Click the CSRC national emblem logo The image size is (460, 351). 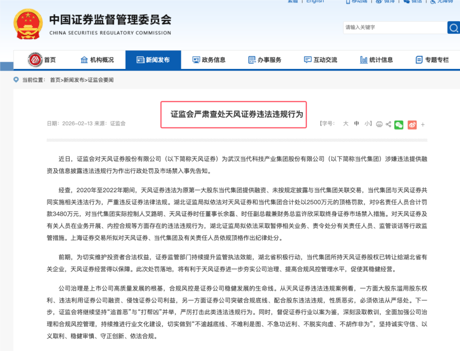click(28, 24)
